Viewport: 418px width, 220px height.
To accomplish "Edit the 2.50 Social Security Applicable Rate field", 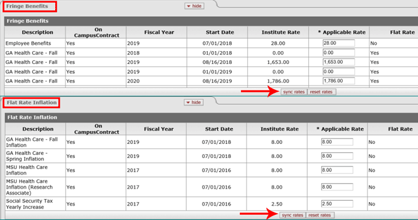I will [337, 204].
